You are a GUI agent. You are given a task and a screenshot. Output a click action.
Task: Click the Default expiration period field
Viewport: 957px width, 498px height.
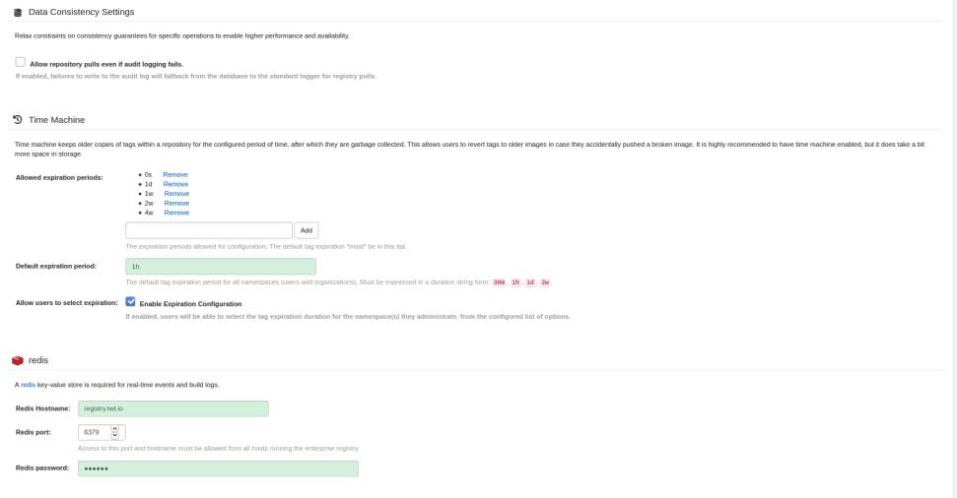pyautogui.click(x=221, y=267)
